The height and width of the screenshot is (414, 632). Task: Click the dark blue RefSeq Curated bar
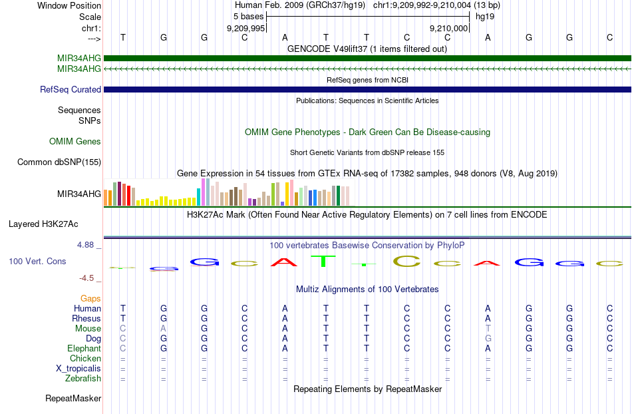pos(367,89)
